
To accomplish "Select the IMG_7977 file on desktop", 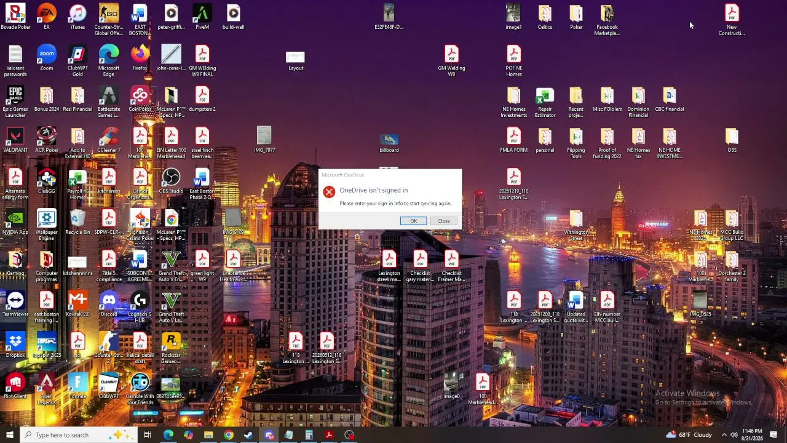I will click(264, 140).
